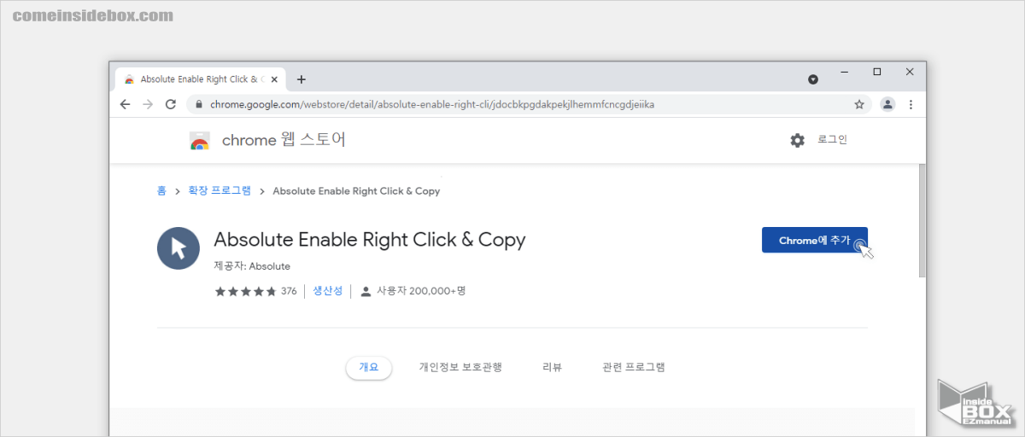Screen dimensions: 1025x437
Task: Click the Chrome에 추가 button
Action: point(814,240)
